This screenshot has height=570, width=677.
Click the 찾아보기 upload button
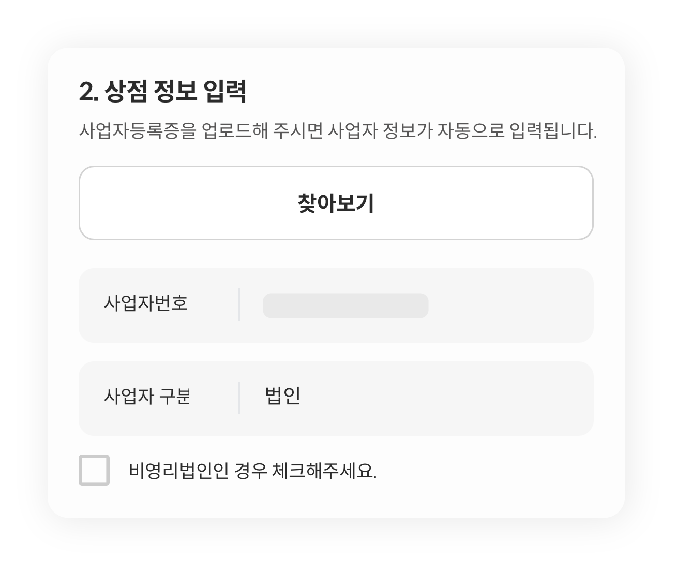click(x=336, y=203)
